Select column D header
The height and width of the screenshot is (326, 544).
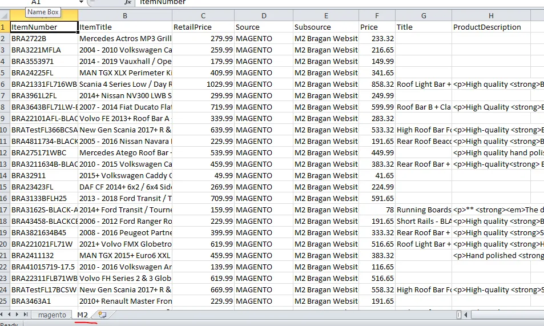click(264, 15)
